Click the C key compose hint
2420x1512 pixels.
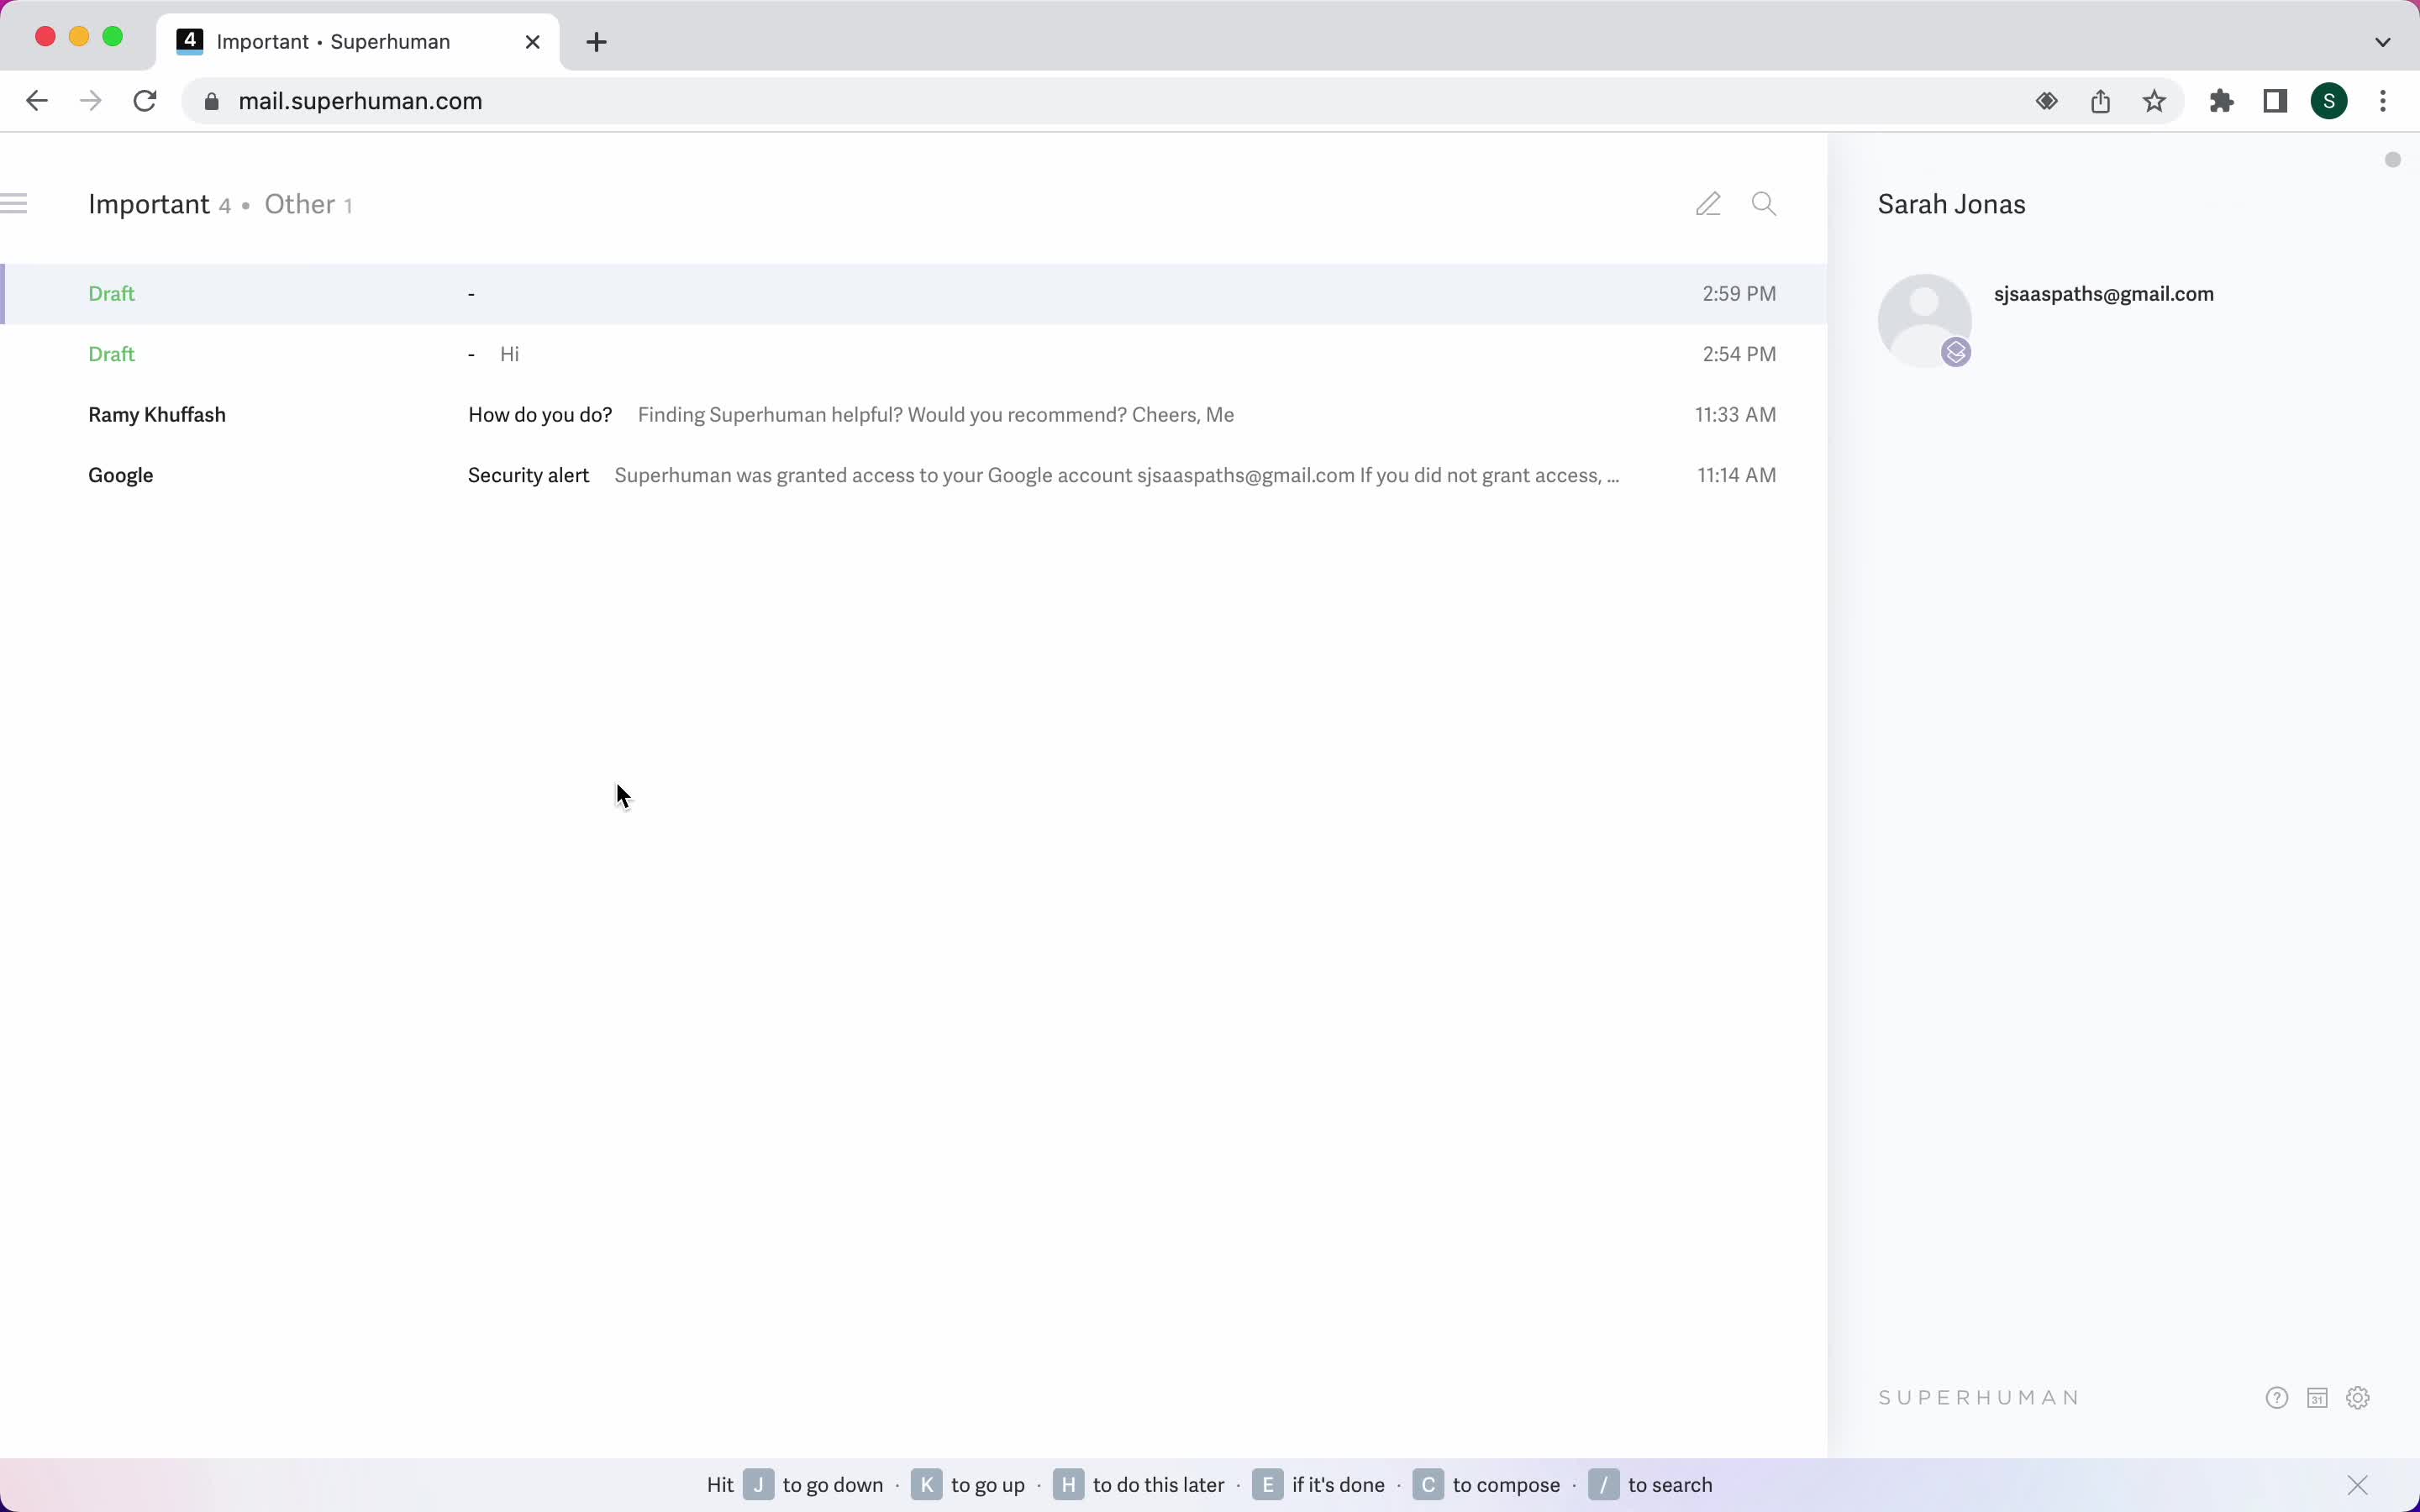coord(1428,1485)
